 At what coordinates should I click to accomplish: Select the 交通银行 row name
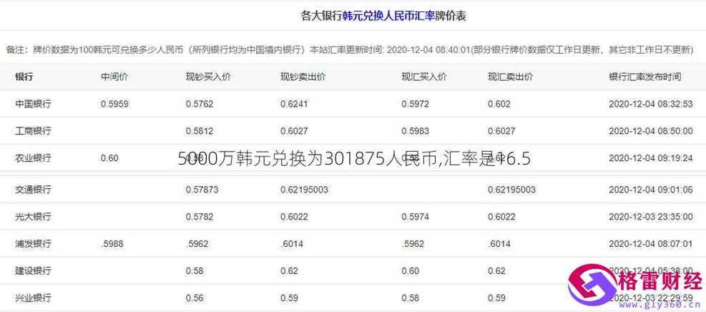(34, 190)
